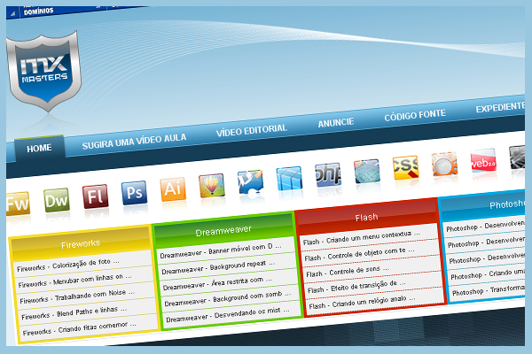This screenshot has height=354, width=532.
Task: Select the Illustrator Ai icon
Action: [173, 189]
